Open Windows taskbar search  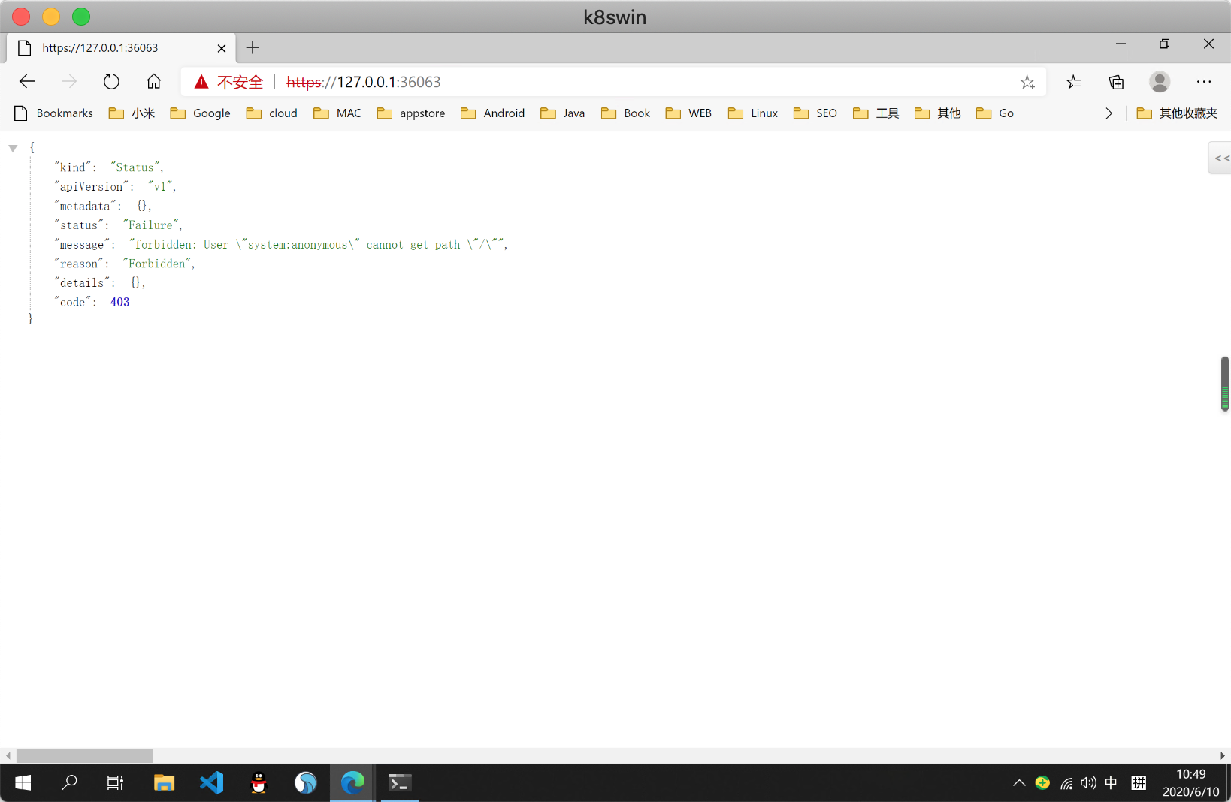(69, 783)
